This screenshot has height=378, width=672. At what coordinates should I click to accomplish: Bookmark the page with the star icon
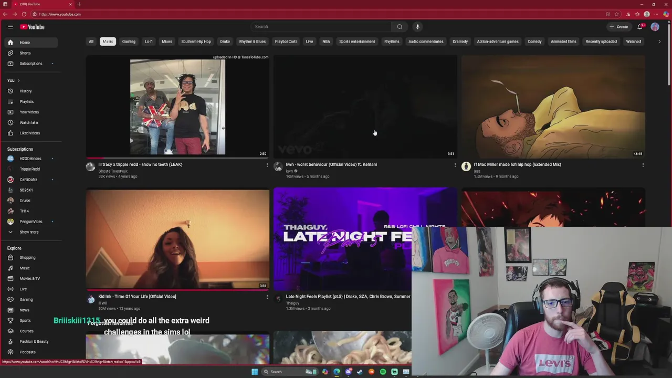pos(617,14)
